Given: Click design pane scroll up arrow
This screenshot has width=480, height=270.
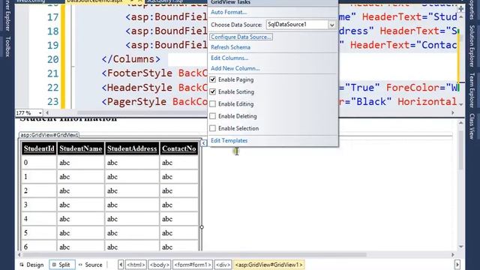Looking at the screenshot, I should tap(460, 123).
